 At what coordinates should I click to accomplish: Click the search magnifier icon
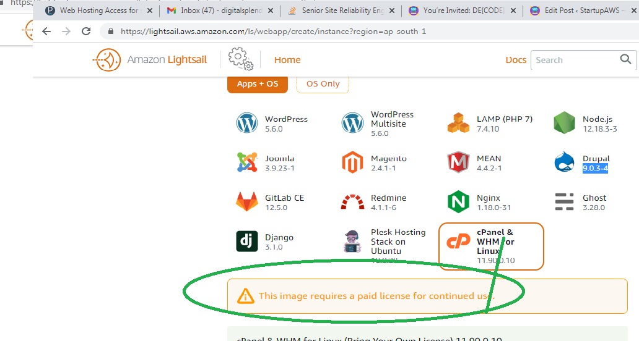[625, 59]
